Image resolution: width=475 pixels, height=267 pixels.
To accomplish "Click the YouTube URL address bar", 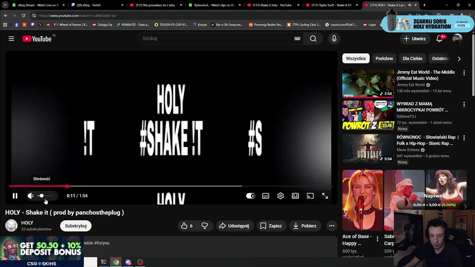I will (208, 16).
